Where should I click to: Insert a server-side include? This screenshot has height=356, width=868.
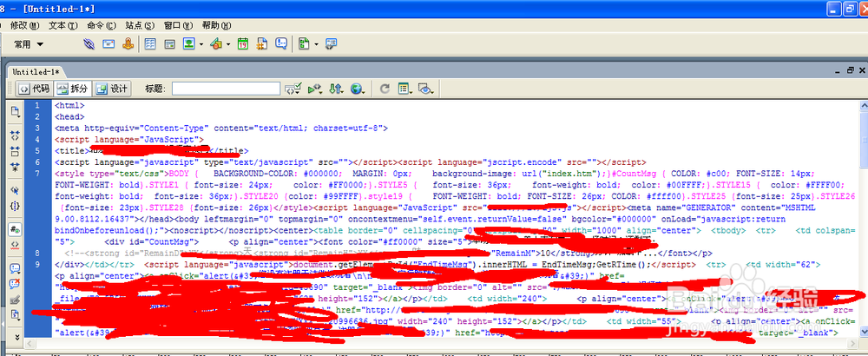click(262, 43)
